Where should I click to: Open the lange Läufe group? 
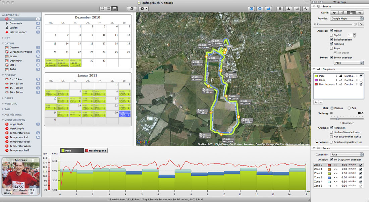[x=17, y=124]
